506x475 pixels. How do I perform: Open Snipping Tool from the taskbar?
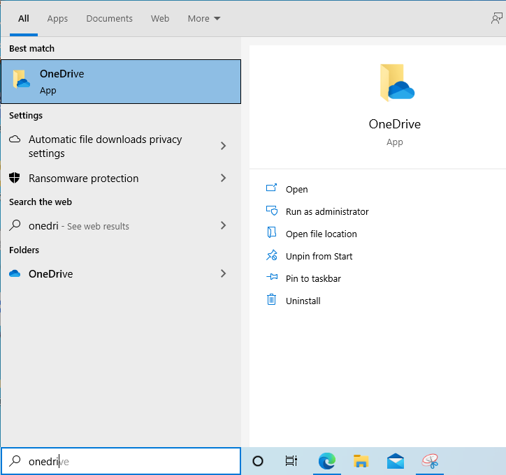pos(430,461)
